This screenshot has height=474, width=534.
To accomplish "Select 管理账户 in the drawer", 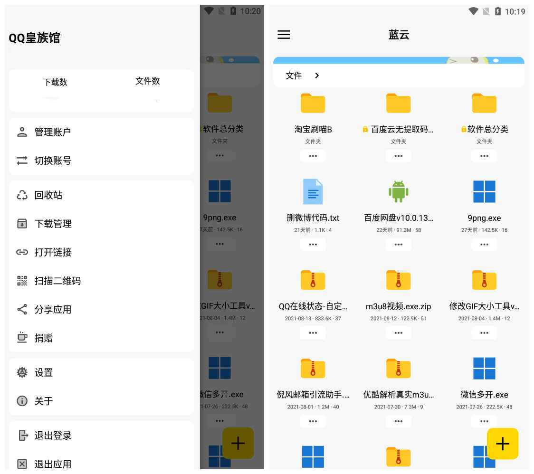I will point(53,132).
